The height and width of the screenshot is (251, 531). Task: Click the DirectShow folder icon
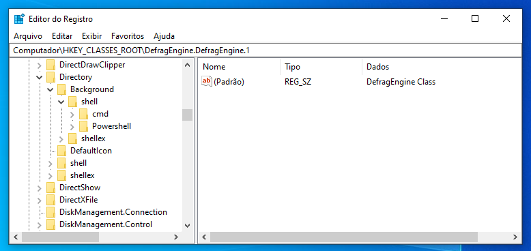pos(51,188)
